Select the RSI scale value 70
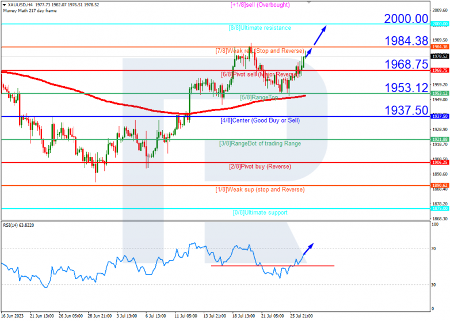450x321 pixels. pyautogui.click(x=434, y=249)
